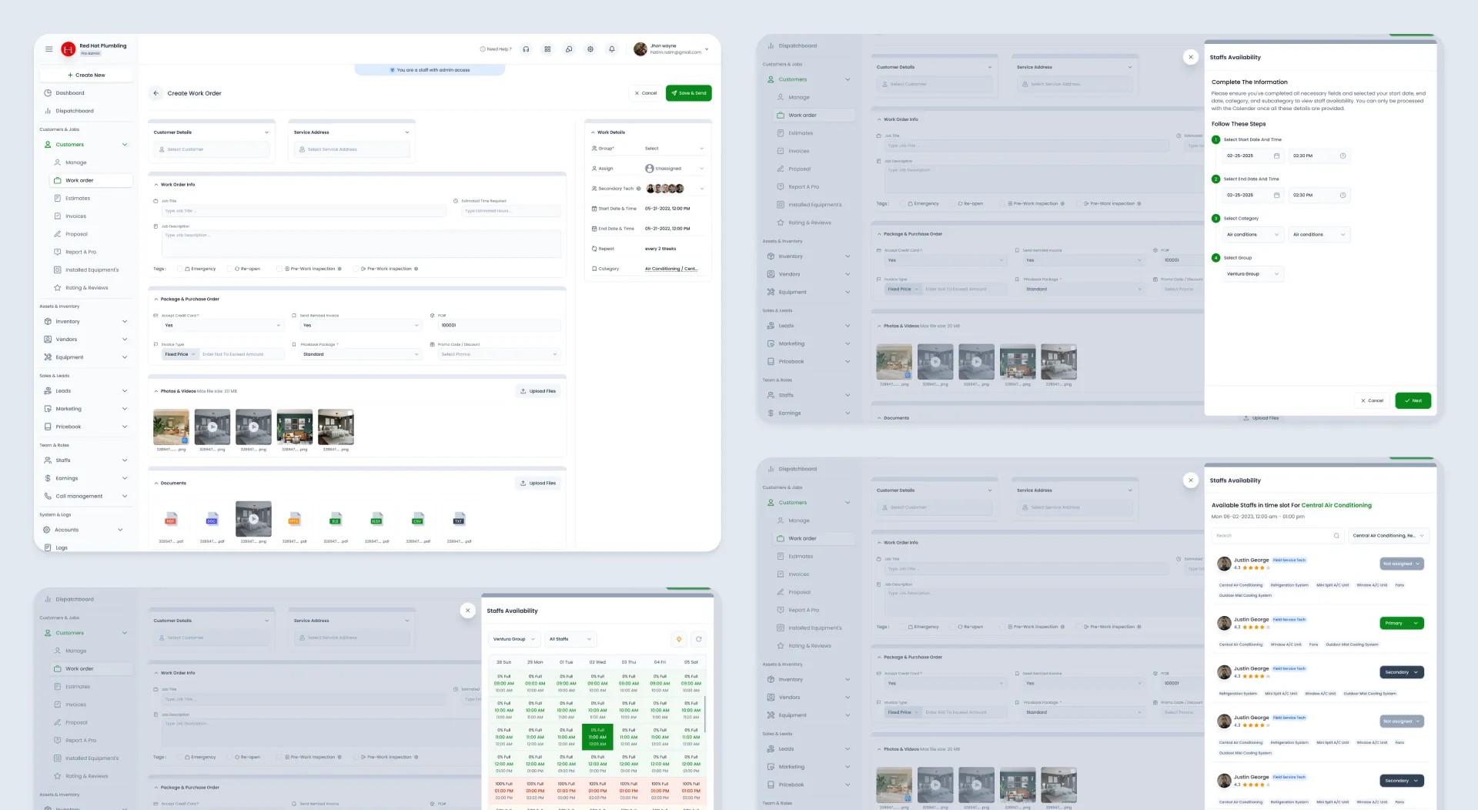Open the apps grid icon in the header
Viewport: 1478px width, 810px height.
pyautogui.click(x=547, y=49)
